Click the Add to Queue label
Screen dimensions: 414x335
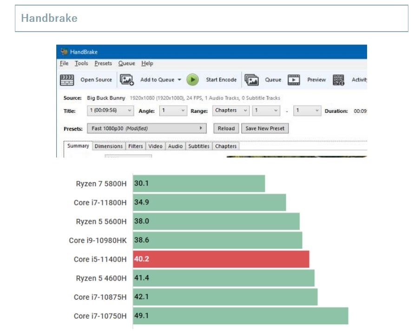tap(157, 80)
